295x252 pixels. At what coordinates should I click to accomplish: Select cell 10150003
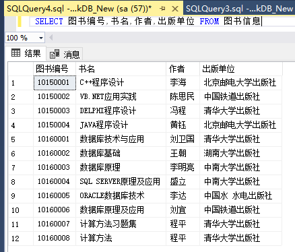pos(55,111)
